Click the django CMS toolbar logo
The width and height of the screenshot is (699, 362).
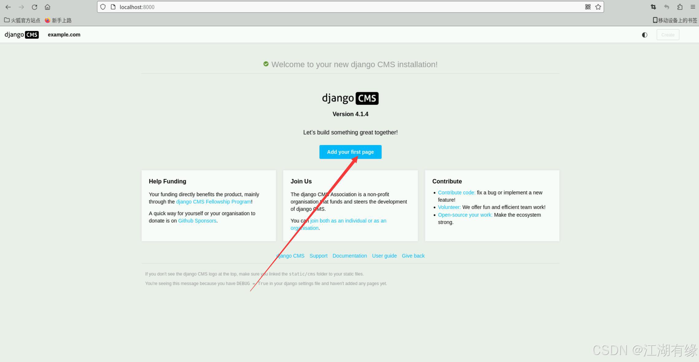tap(21, 35)
